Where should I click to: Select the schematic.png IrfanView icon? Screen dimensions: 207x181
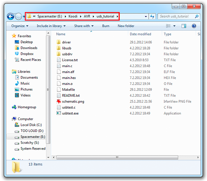(x=59, y=102)
